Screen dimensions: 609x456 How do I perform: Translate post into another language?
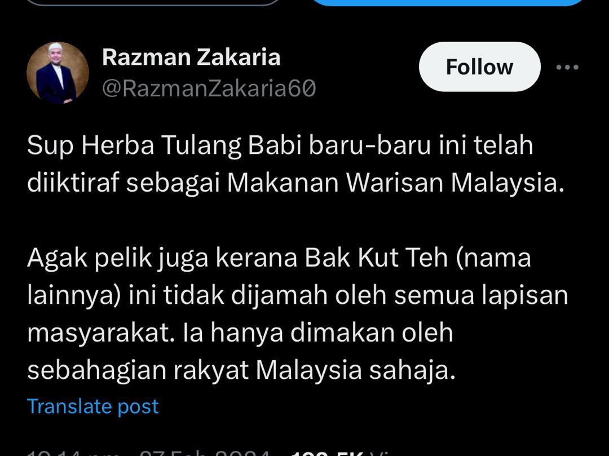point(93,406)
